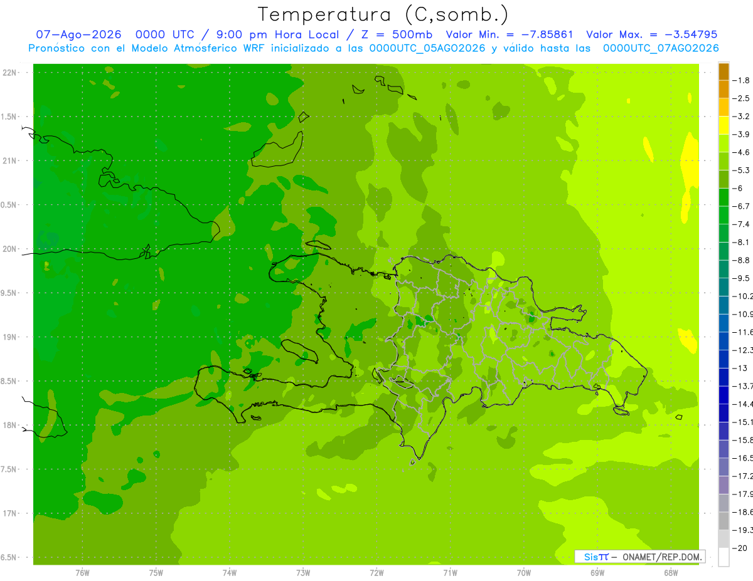This screenshot has height=581, width=753.
Task: Click the 'Modelo Atmosferico WRF' forecast line
Action: (x=373, y=48)
